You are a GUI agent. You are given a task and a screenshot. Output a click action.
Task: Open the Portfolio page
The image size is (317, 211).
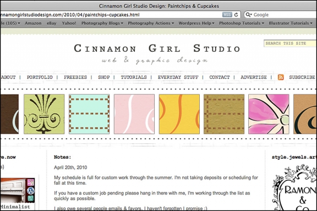tap(40, 77)
